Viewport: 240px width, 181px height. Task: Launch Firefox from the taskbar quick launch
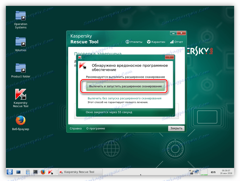coord(43,172)
